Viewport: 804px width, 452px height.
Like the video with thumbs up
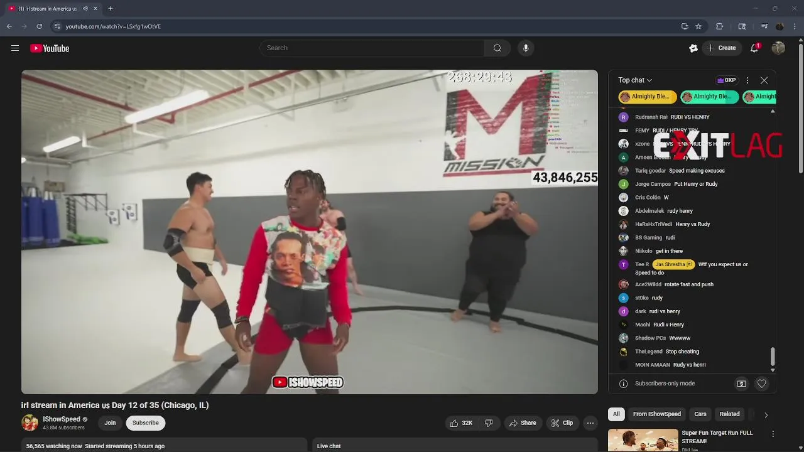[460, 423]
